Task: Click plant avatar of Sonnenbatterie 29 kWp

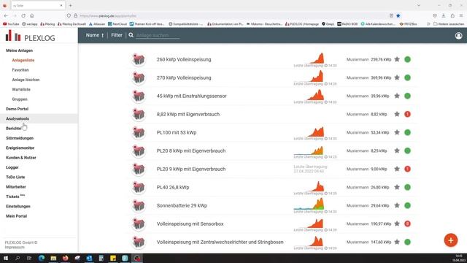Action: point(139,205)
